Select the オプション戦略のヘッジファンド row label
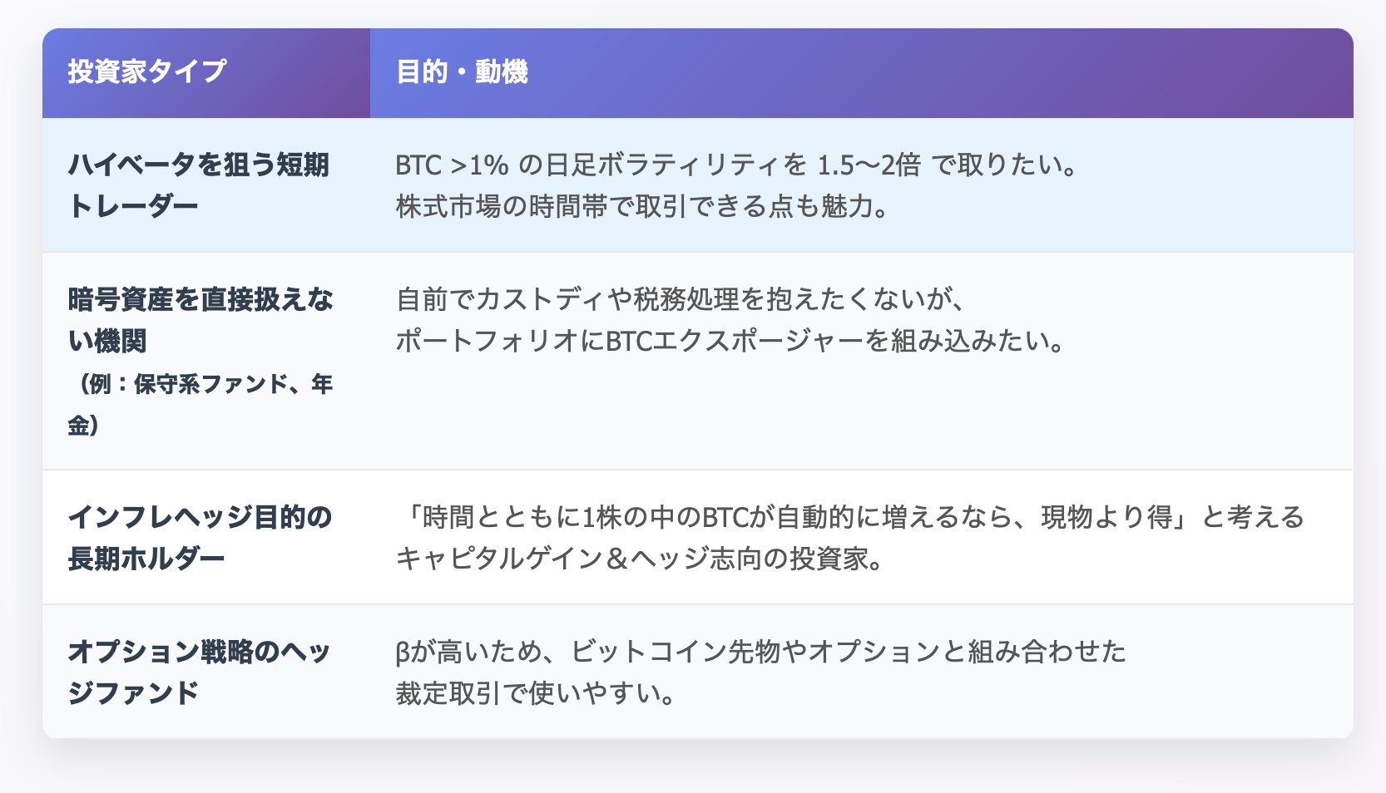This screenshot has width=1386, height=793. (x=199, y=672)
